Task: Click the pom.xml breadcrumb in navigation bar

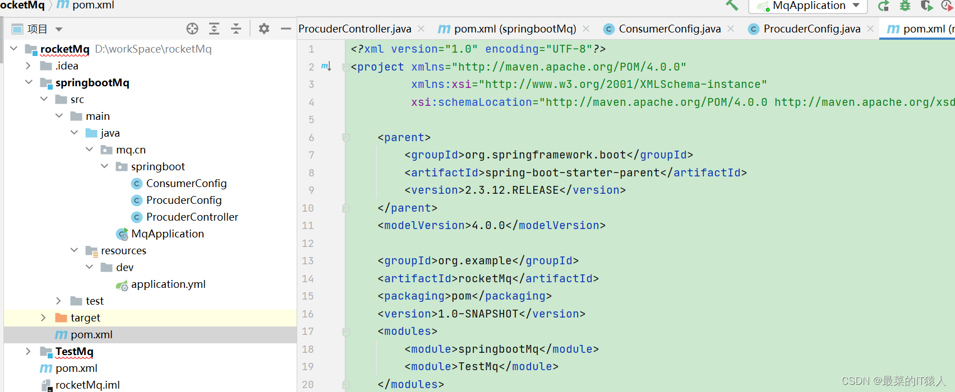Action: pyautogui.click(x=86, y=5)
